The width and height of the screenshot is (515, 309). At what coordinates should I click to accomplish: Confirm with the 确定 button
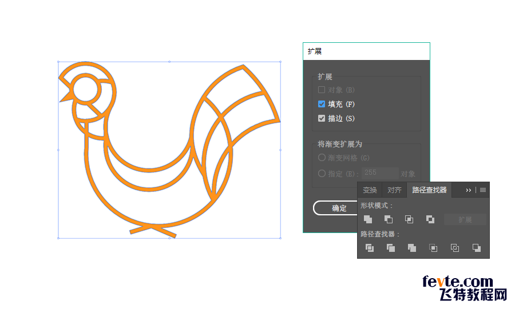[x=336, y=208]
